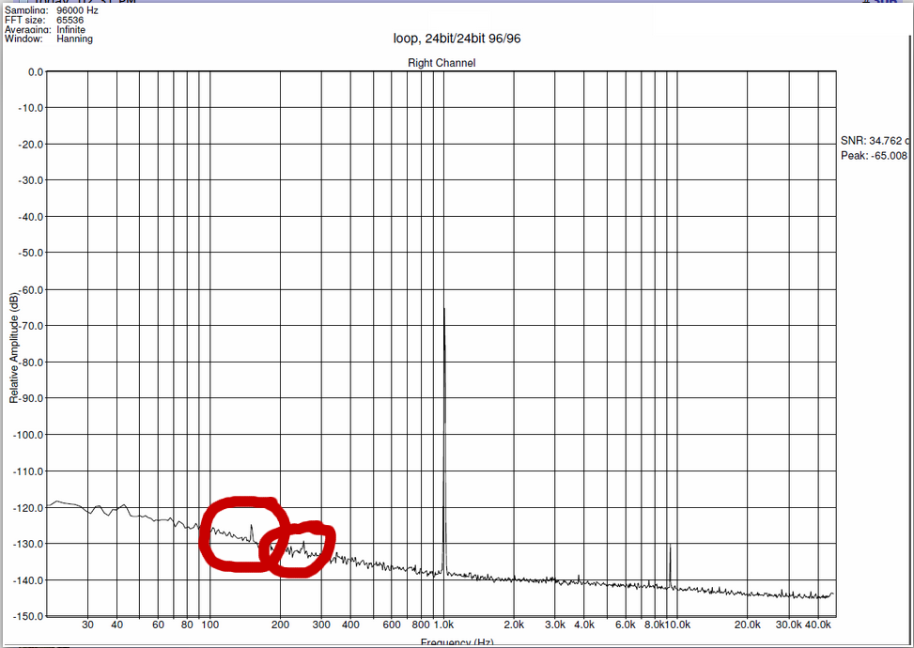Click the "FFT size:" label
This screenshot has width=914, height=648.
[25, 20]
